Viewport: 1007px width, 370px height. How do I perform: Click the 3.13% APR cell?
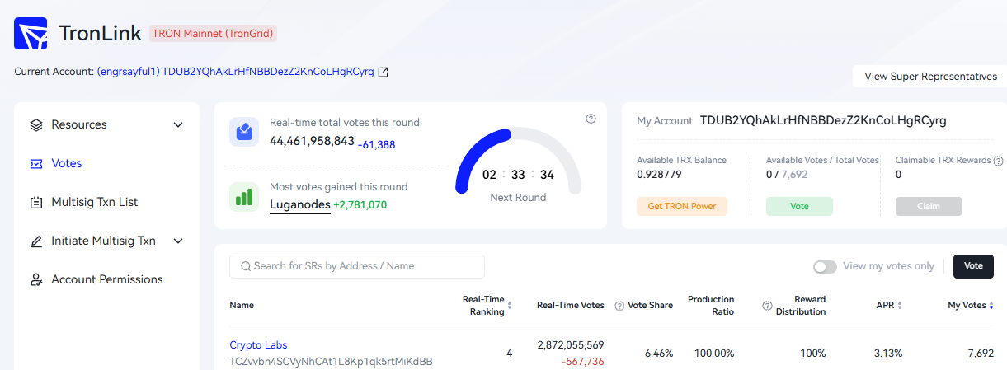point(887,354)
